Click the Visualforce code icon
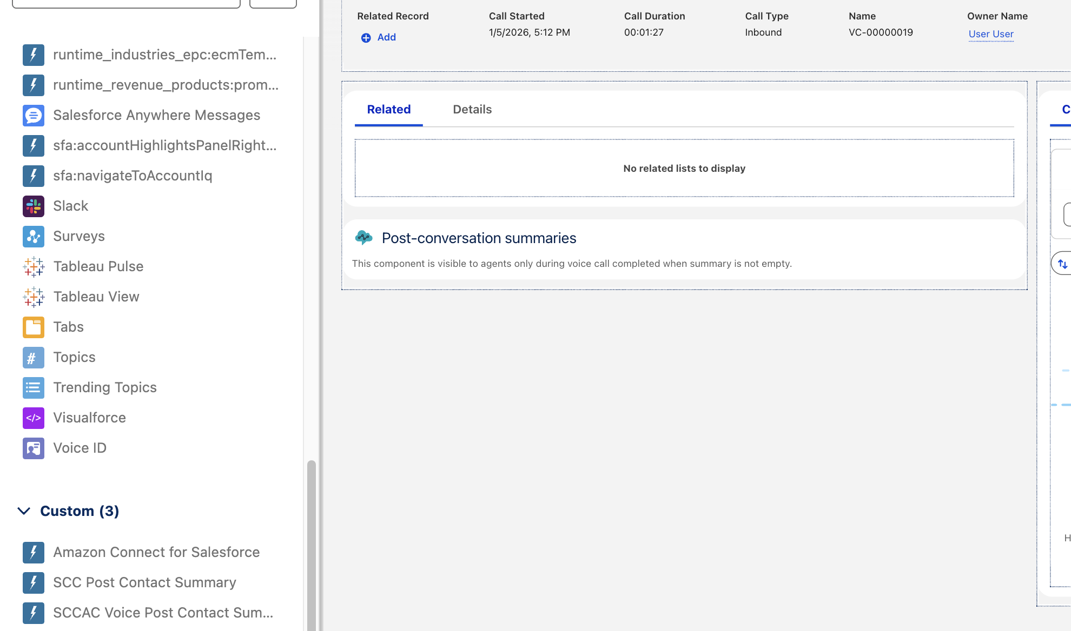The width and height of the screenshot is (1071, 631). point(33,418)
